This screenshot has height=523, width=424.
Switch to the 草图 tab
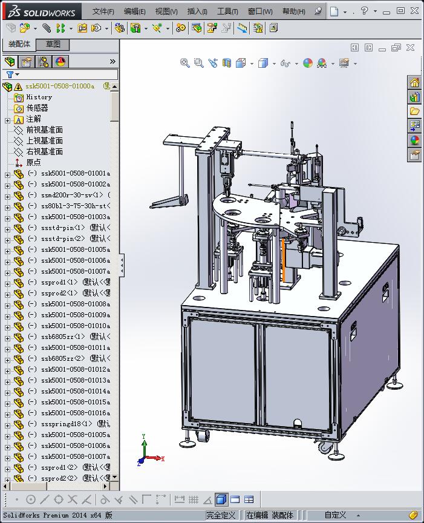[53, 44]
